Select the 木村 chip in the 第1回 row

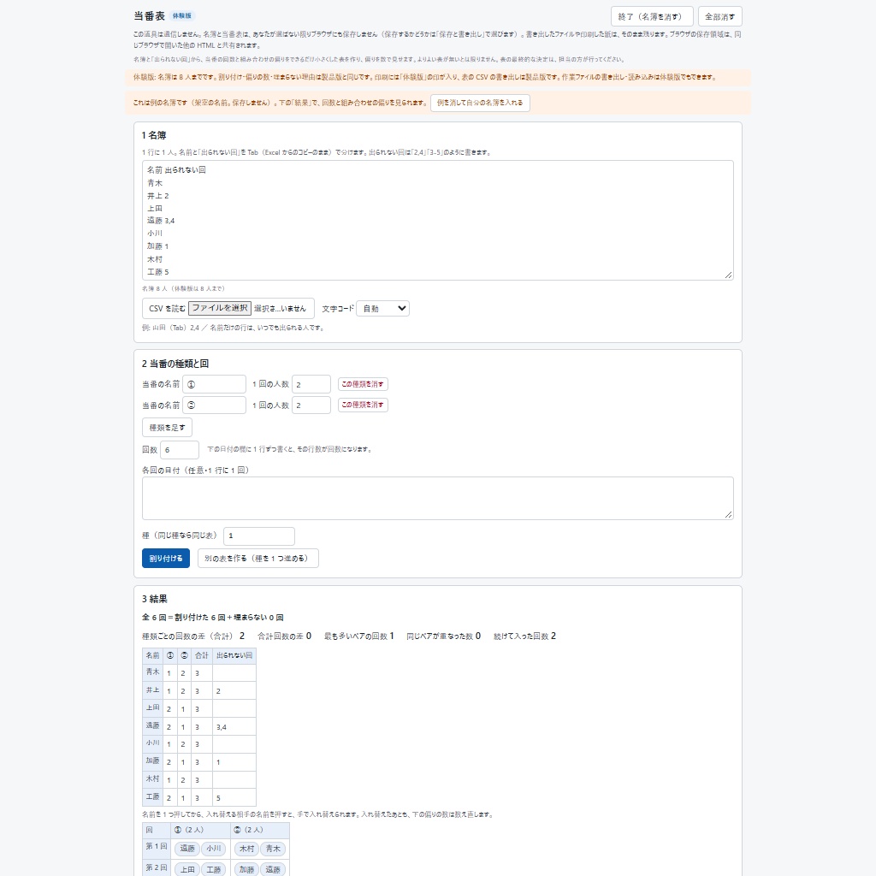pyautogui.click(x=246, y=849)
